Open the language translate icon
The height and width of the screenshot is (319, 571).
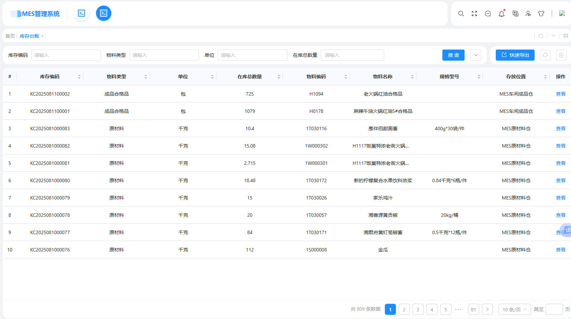click(x=516, y=14)
